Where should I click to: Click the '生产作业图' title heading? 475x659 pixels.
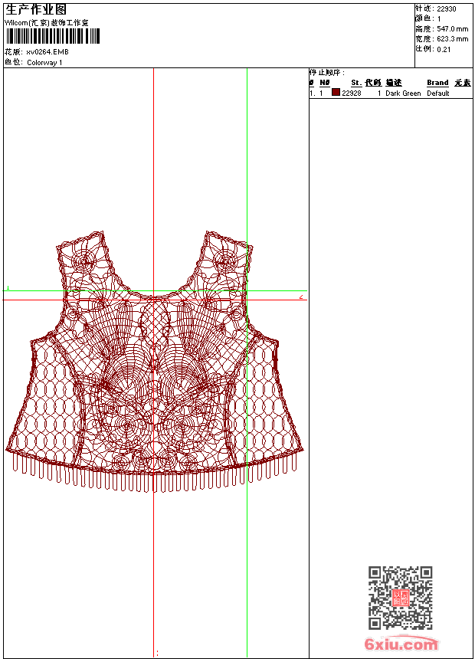click(36, 10)
